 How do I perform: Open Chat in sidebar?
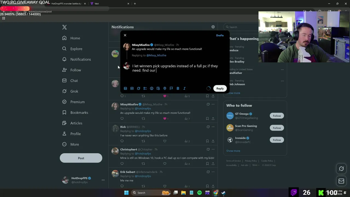pyautogui.click(x=70, y=81)
